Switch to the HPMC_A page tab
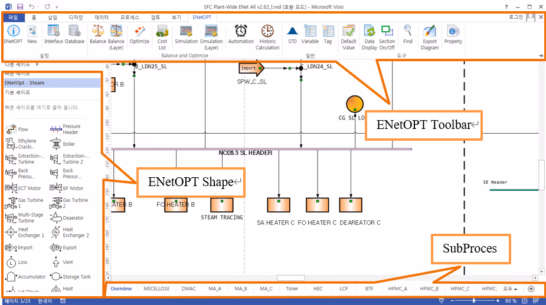The image size is (546, 305). pyautogui.click(x=398, y=289)
